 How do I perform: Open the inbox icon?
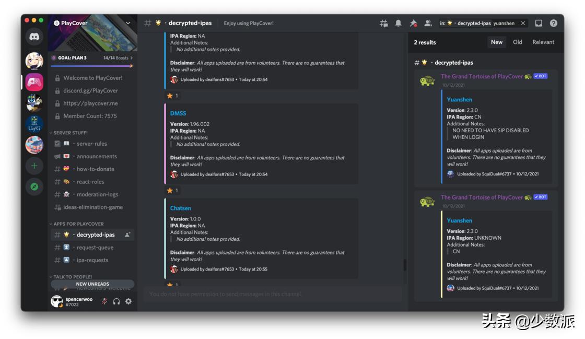coord(539,24)
